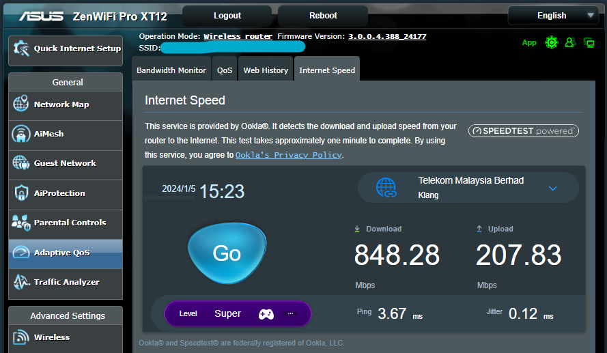The image size is (607, 353).
Task: Click the green gear status icon
Action: 551,42
